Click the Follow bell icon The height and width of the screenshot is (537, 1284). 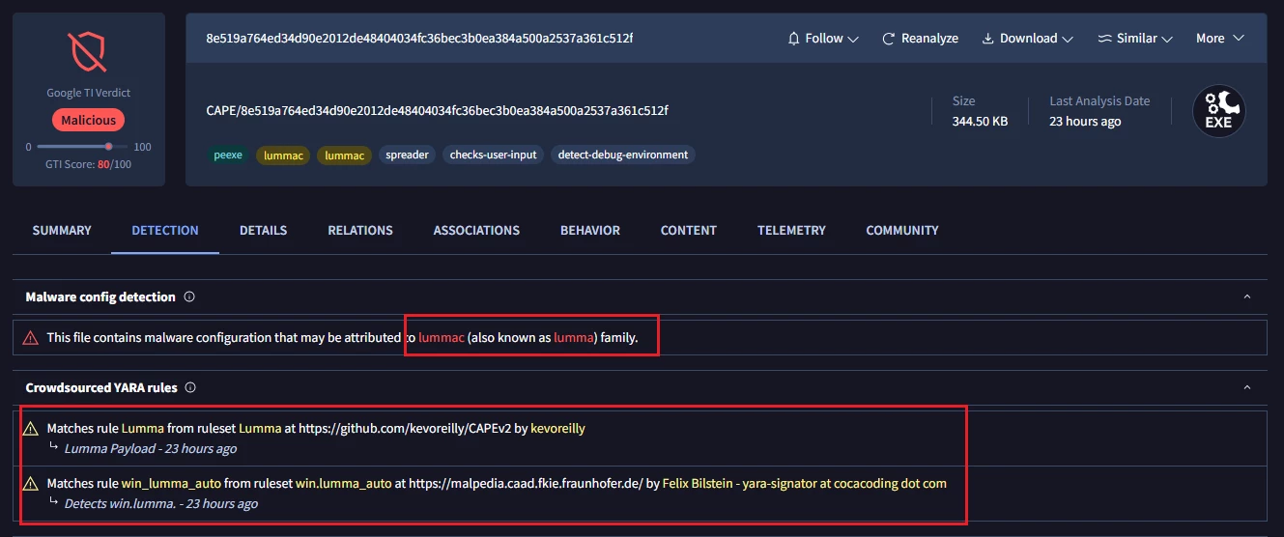tap(794, 39)
